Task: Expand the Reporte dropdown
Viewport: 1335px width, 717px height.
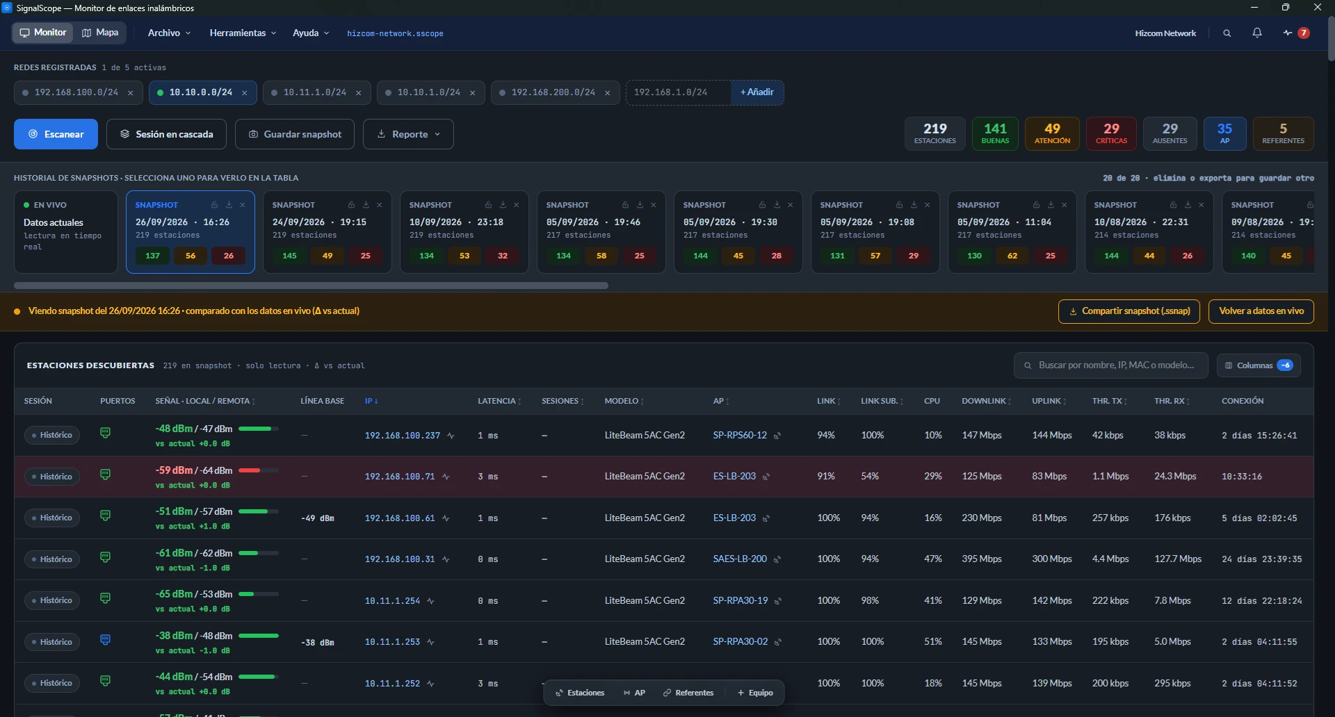Action: click(x=408, y=134)
